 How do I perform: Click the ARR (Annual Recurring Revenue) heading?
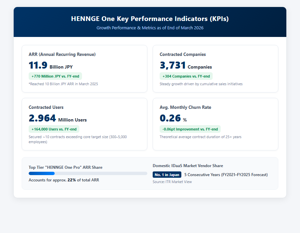tap(62, 55)
